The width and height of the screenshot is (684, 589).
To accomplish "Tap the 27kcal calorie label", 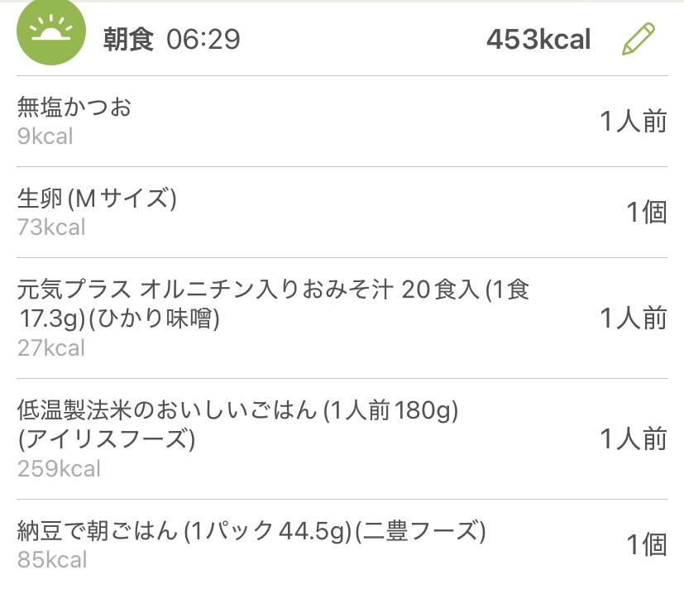I will pos(51,348).
